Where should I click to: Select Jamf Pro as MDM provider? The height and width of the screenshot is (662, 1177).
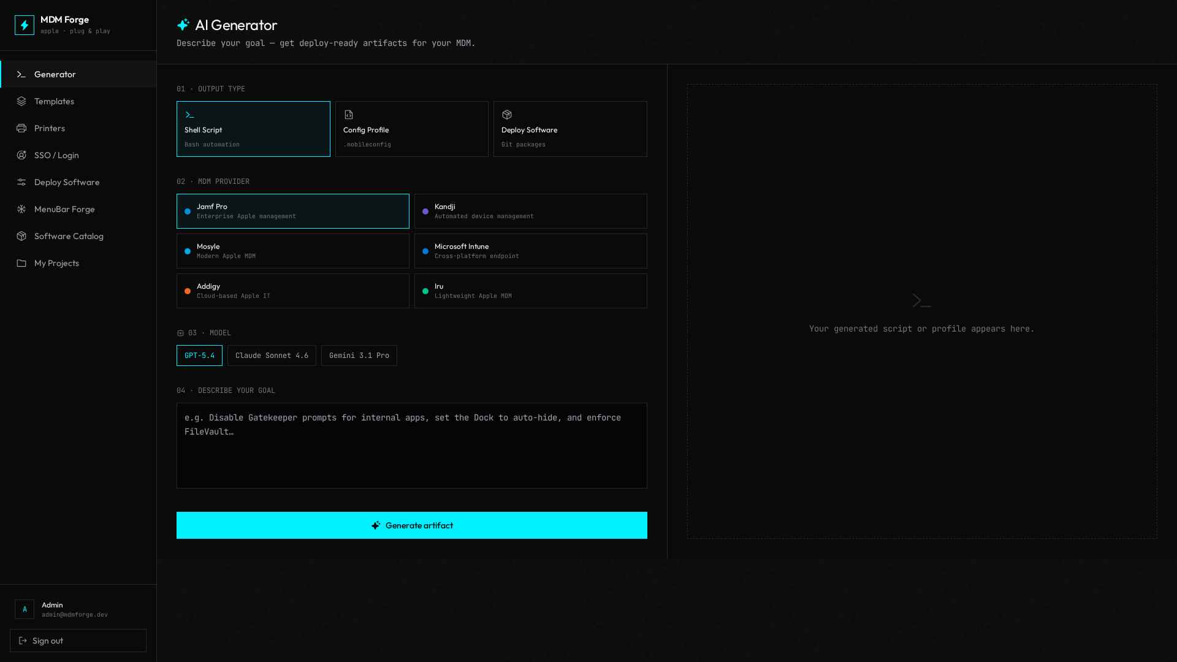click(293, 211)
